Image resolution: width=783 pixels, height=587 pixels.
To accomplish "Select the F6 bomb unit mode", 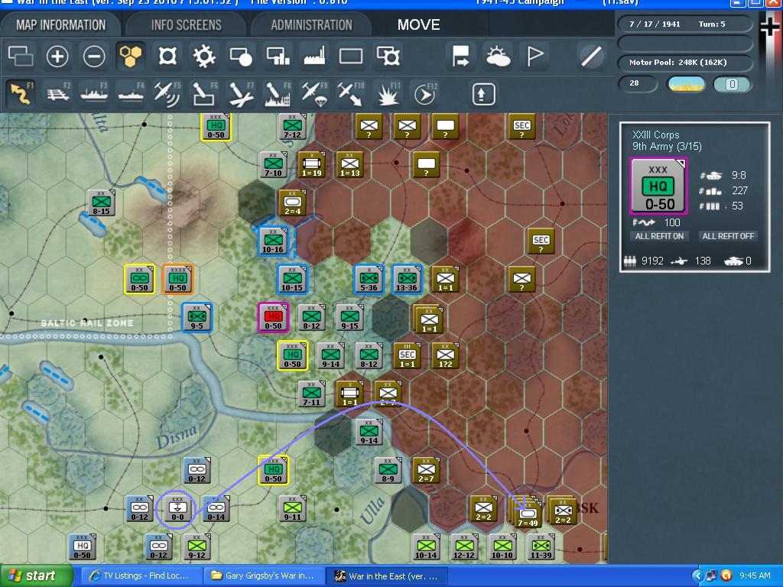I will (205, 93).
